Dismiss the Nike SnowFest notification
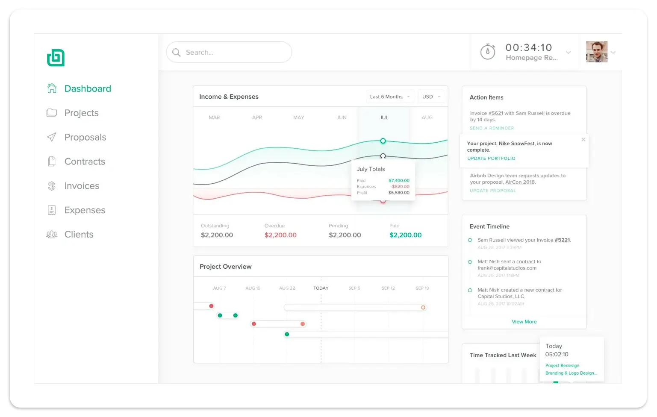Image resolution: width=657 pixels, height=417 pixels. tap(583, 139)
